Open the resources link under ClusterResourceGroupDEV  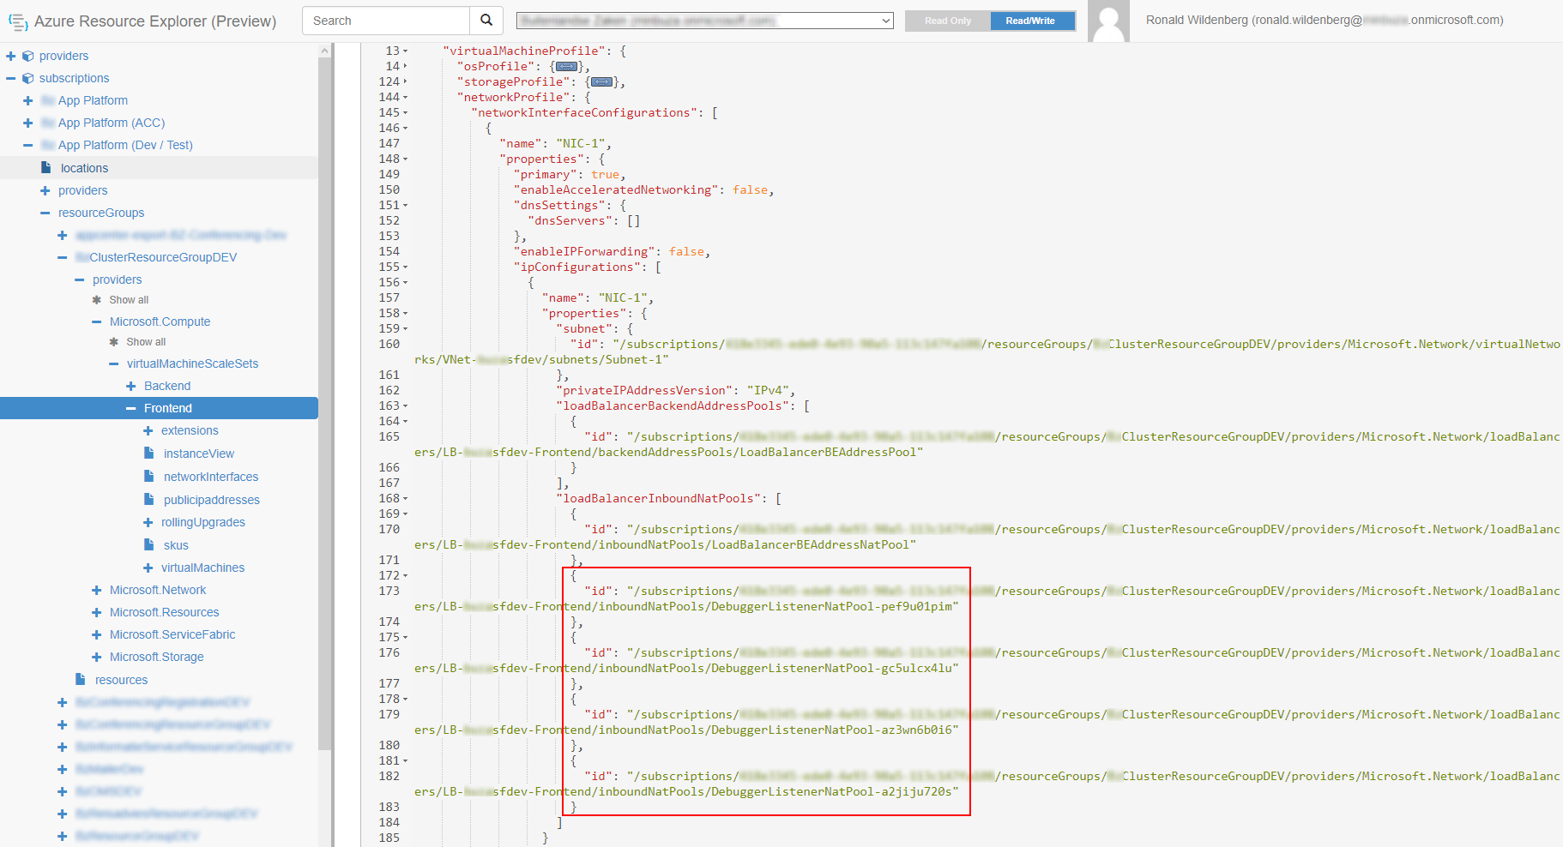click(121, 680)
